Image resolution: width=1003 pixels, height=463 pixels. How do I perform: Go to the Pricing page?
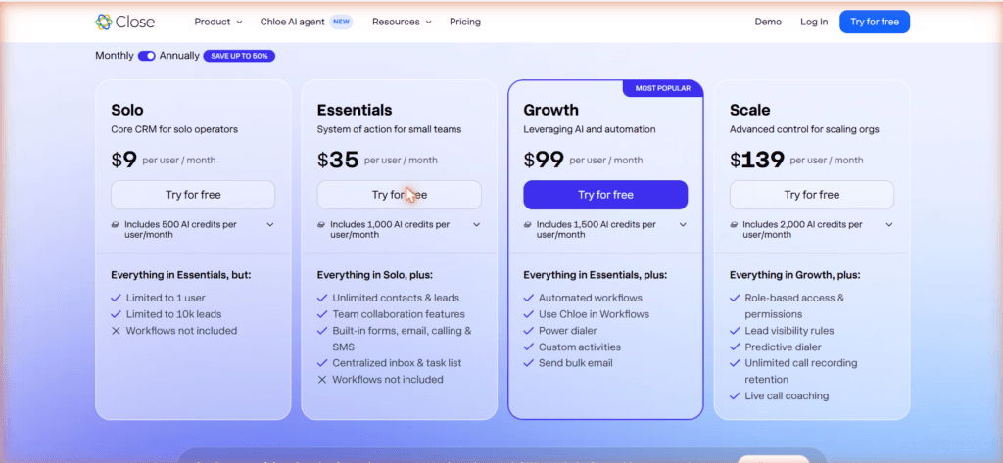click(465, 22)
